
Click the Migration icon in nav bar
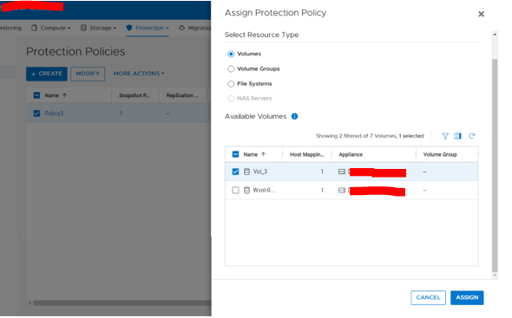point(181,28)
